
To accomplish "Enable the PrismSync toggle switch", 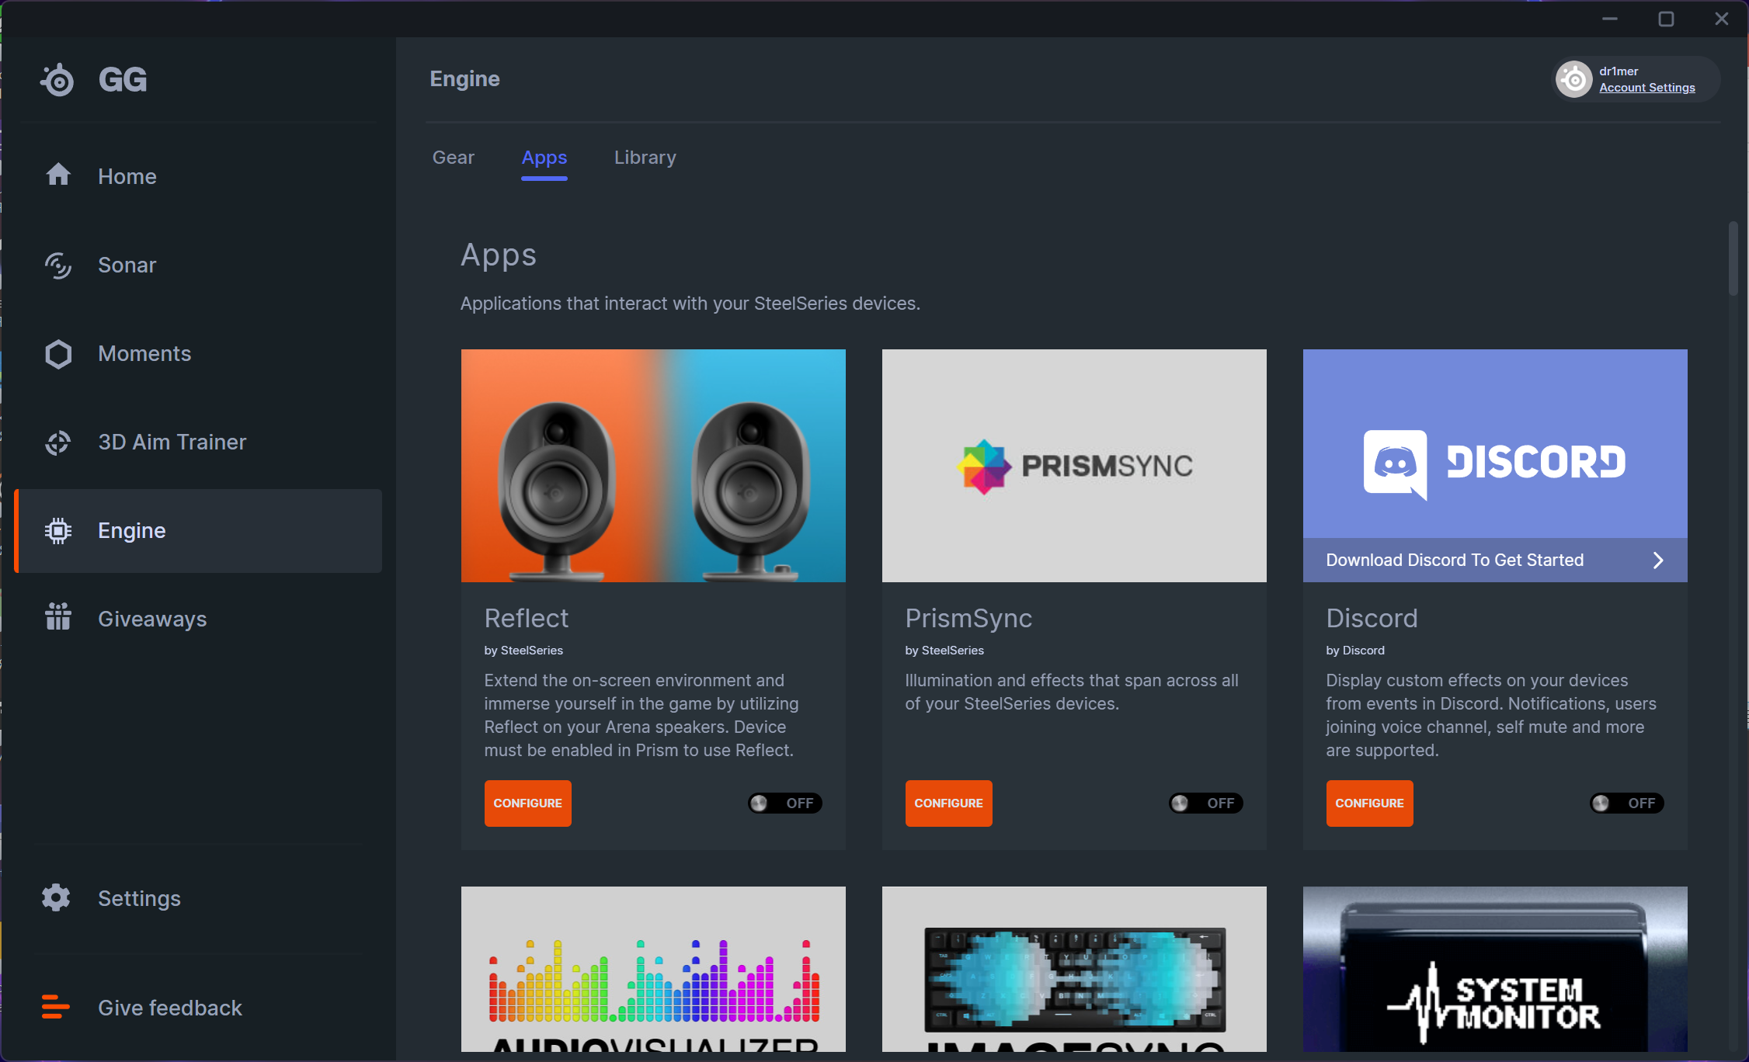I will click(x=1205, y=803).
